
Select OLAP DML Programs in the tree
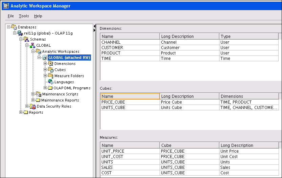point(72,88)
